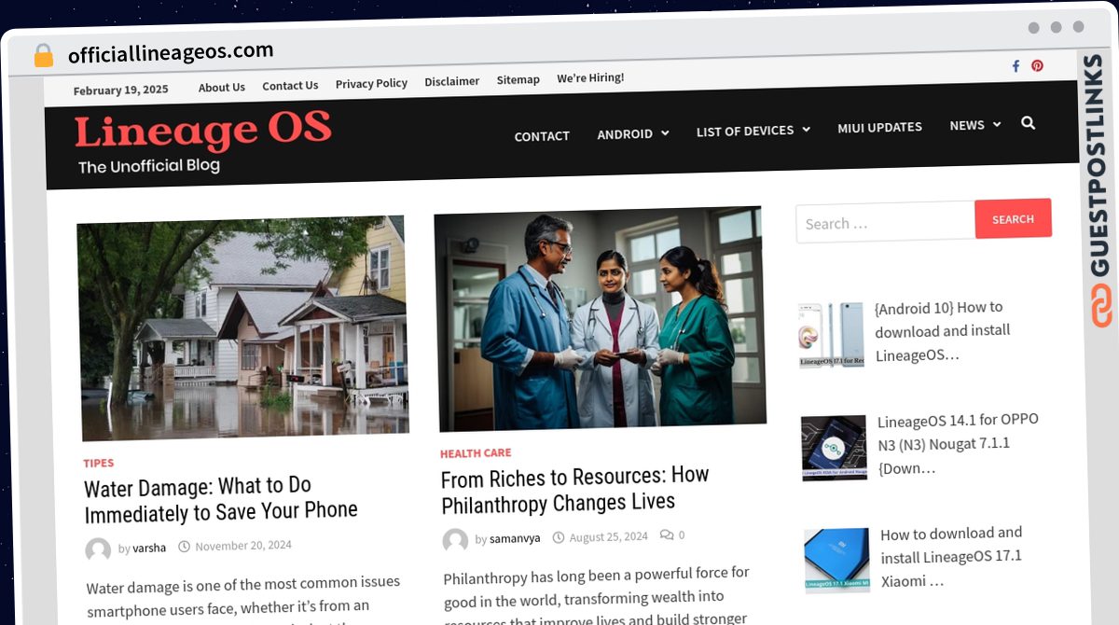Click the clock icon beside November 20, 2024
Image resolution: width=1119 pixels, height=625 pixels.
pyautogui.click(x=184, y=546)
